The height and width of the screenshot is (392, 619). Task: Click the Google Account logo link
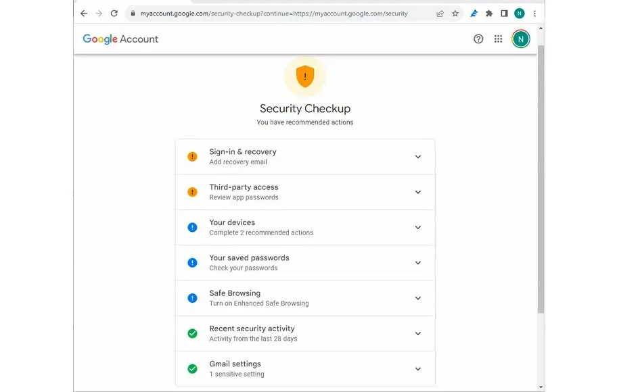click(120, 39)
